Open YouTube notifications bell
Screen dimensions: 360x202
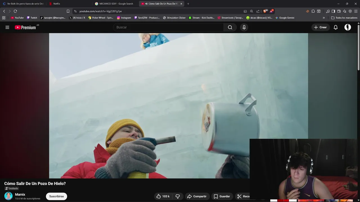[x=336, y=27]
